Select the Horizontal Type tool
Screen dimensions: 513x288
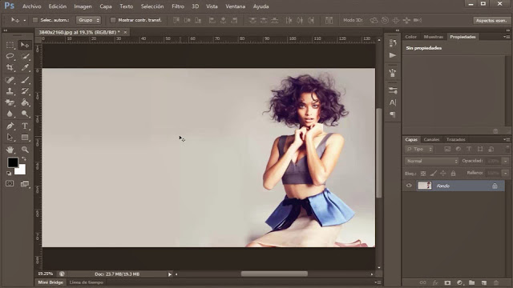tap(25, 126)
